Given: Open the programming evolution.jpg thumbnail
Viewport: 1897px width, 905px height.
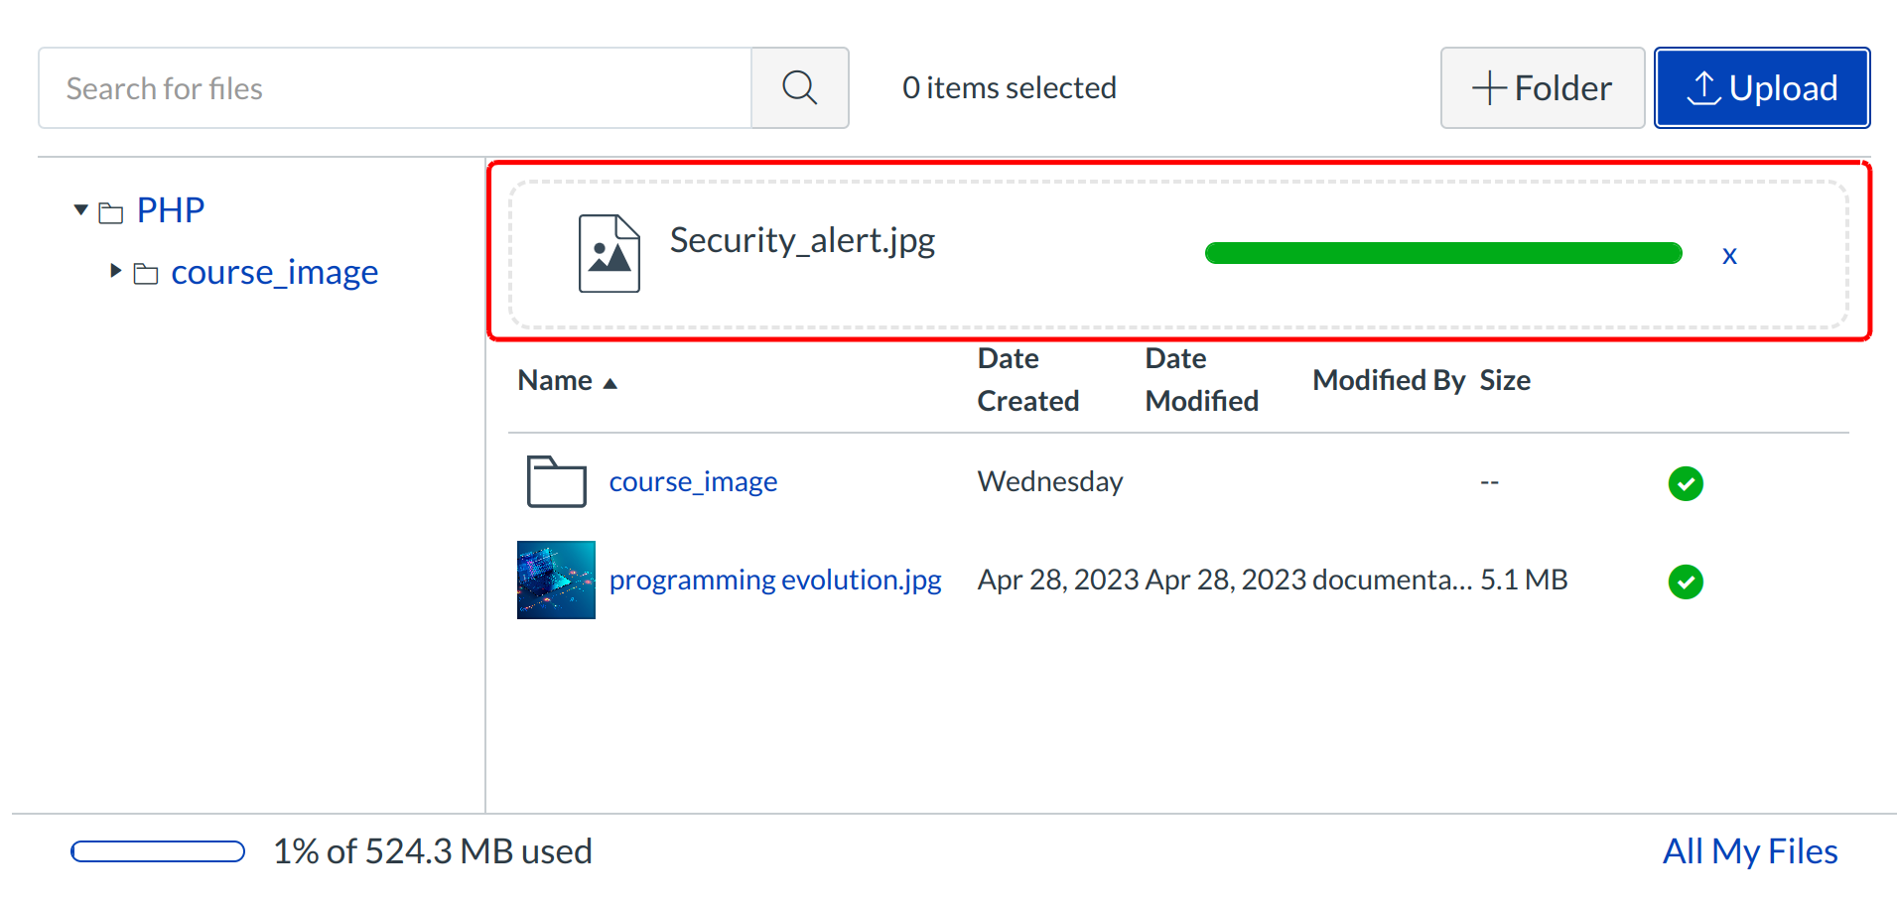Looking at the screenshot, I should [x=556, y=580].
